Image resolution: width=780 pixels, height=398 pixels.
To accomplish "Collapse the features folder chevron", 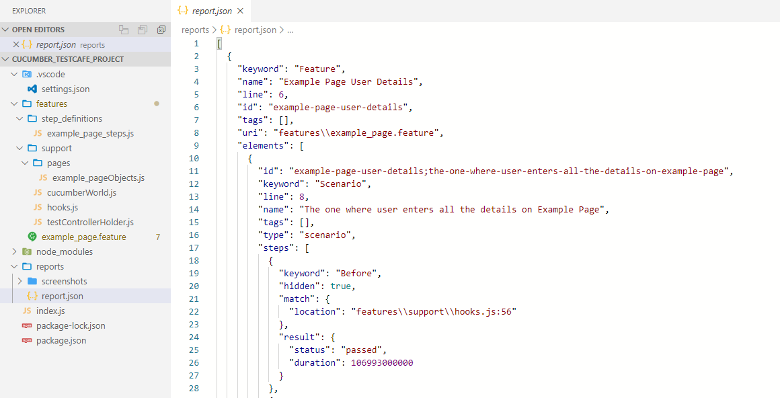I will pyautogui.click(x=14, y=104).
